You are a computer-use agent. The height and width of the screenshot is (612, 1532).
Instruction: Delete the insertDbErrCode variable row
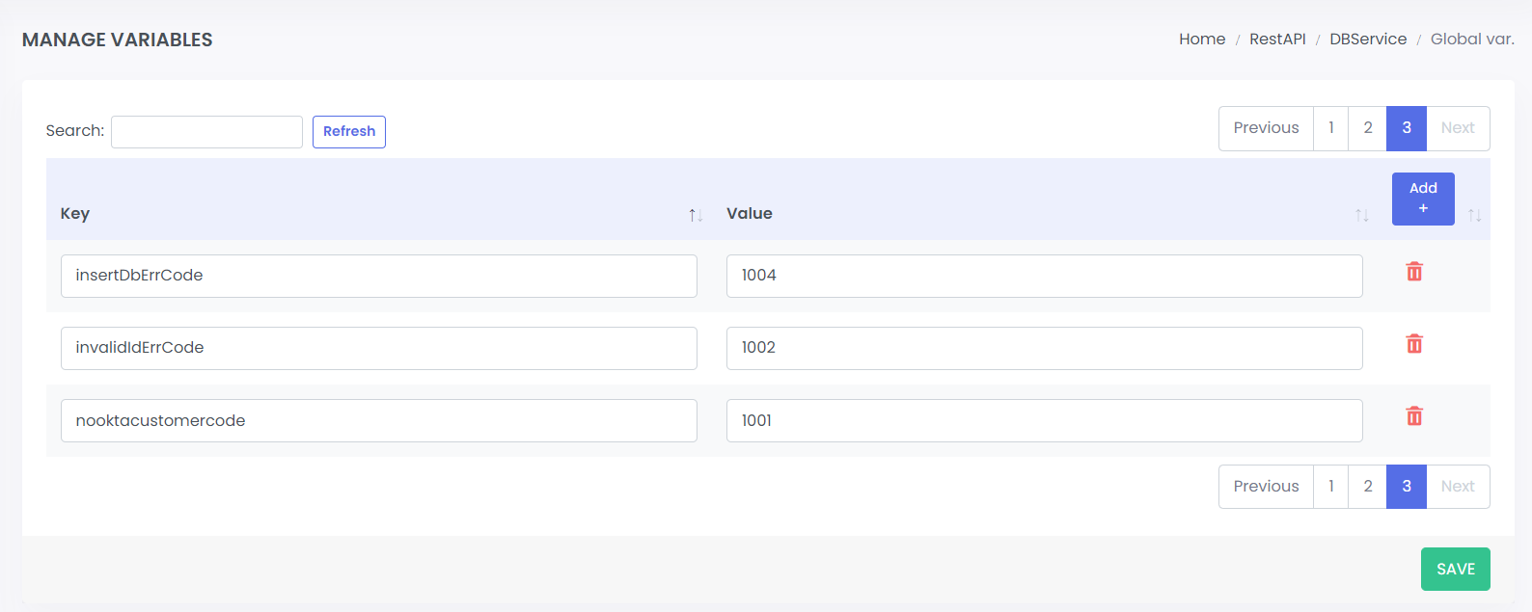(x=1414, y=272)
